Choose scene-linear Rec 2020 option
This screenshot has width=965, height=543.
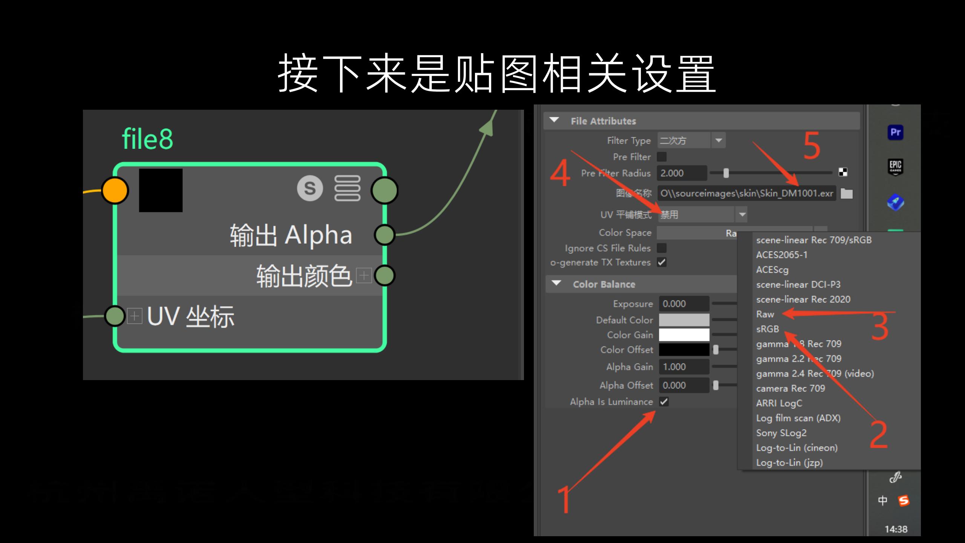(x=803, y=299)
